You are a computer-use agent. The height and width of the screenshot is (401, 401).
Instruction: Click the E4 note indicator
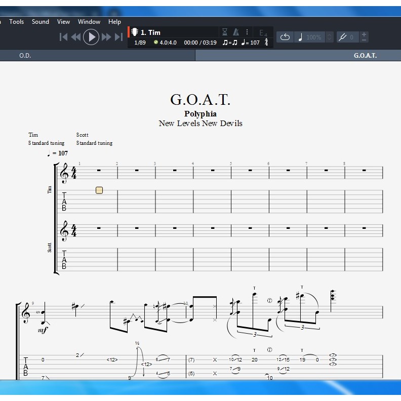[263, 33]
